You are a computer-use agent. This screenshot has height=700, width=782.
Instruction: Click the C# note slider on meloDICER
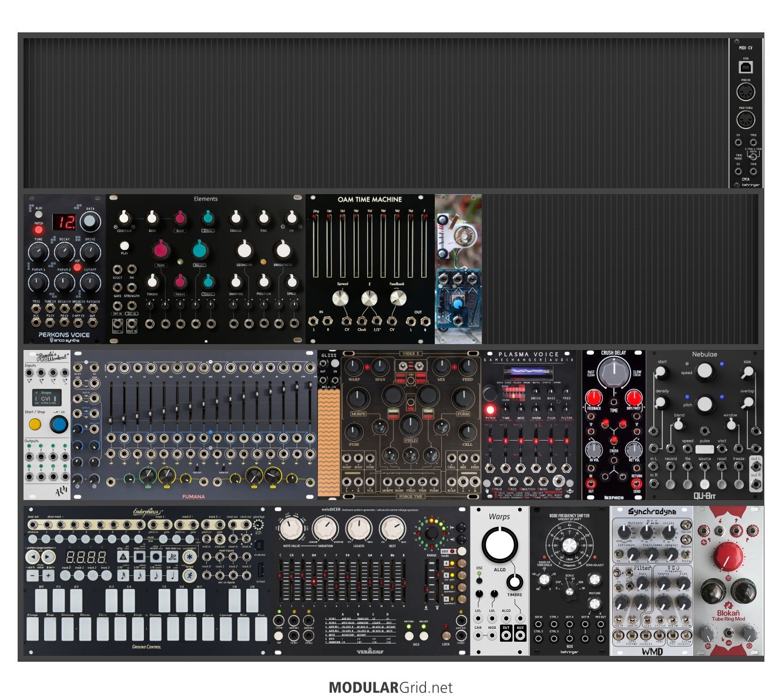(291, 579)
